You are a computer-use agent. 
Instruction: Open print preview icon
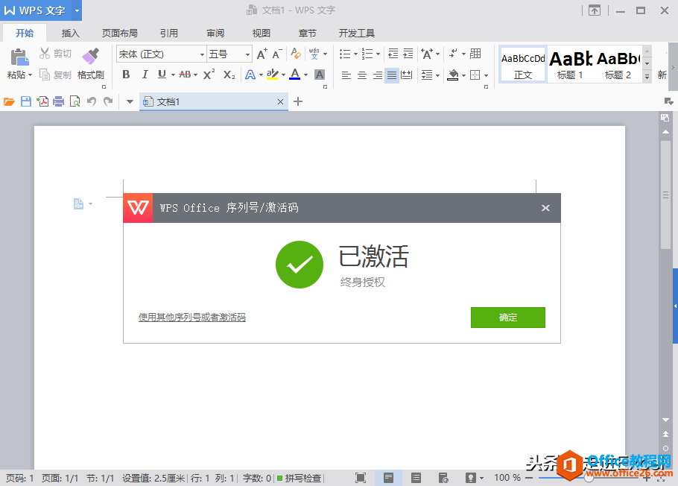tap(75, 101)
